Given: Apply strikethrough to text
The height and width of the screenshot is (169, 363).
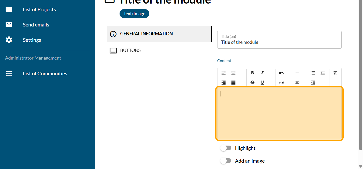Looking at the screenshot, I should pyautogui.click(x=252, y=82).
